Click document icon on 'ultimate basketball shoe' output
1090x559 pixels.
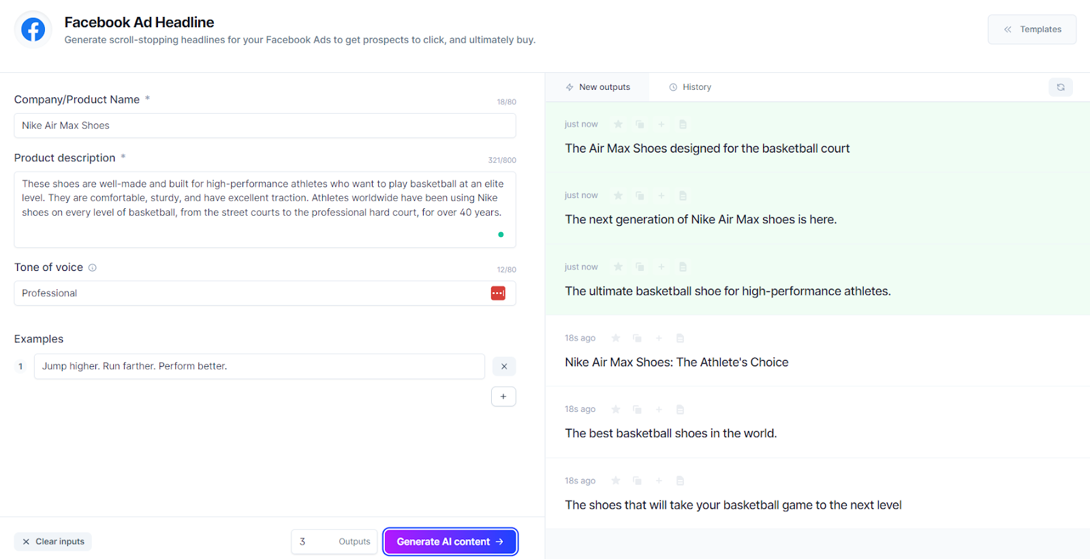pos(683,267)
